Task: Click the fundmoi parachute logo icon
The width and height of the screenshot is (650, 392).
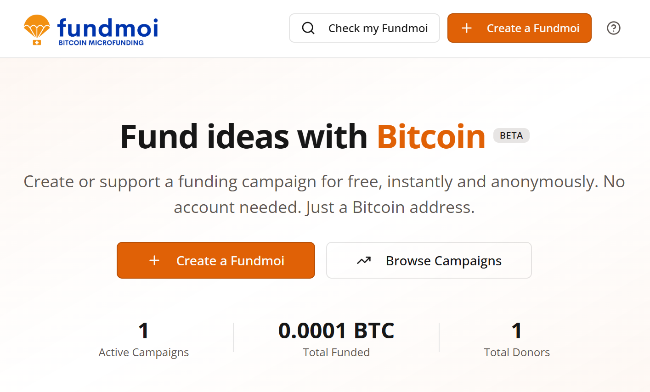Action: [38, 27]
